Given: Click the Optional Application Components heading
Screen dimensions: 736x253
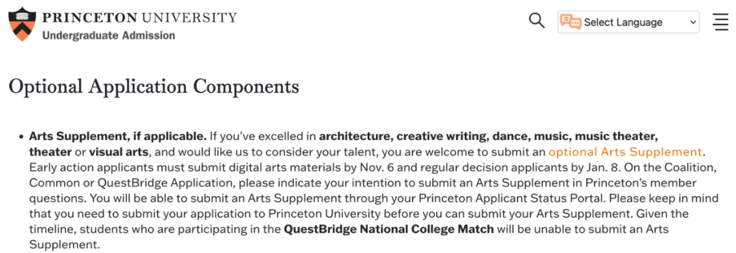Looking at the screenshot, I should tap(154, 87).
